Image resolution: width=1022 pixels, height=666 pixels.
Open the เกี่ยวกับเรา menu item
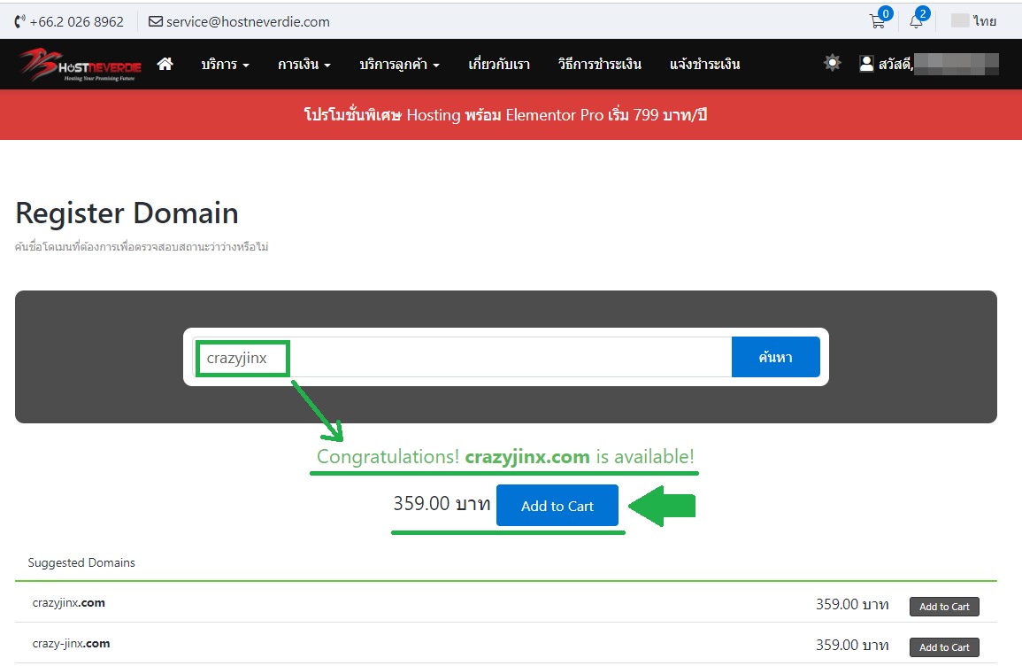point(499,64)
